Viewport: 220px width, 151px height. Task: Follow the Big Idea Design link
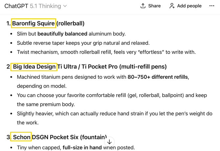coord(34,67)
